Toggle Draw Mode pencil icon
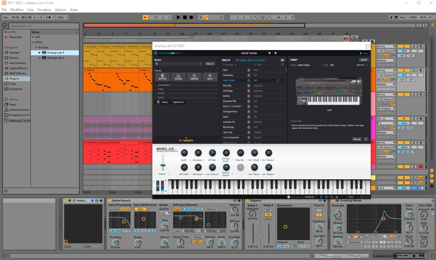 pos(391,17)
